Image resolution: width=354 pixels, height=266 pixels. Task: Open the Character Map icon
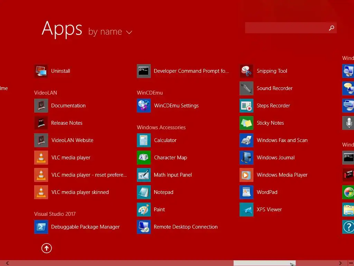[144, 158]
